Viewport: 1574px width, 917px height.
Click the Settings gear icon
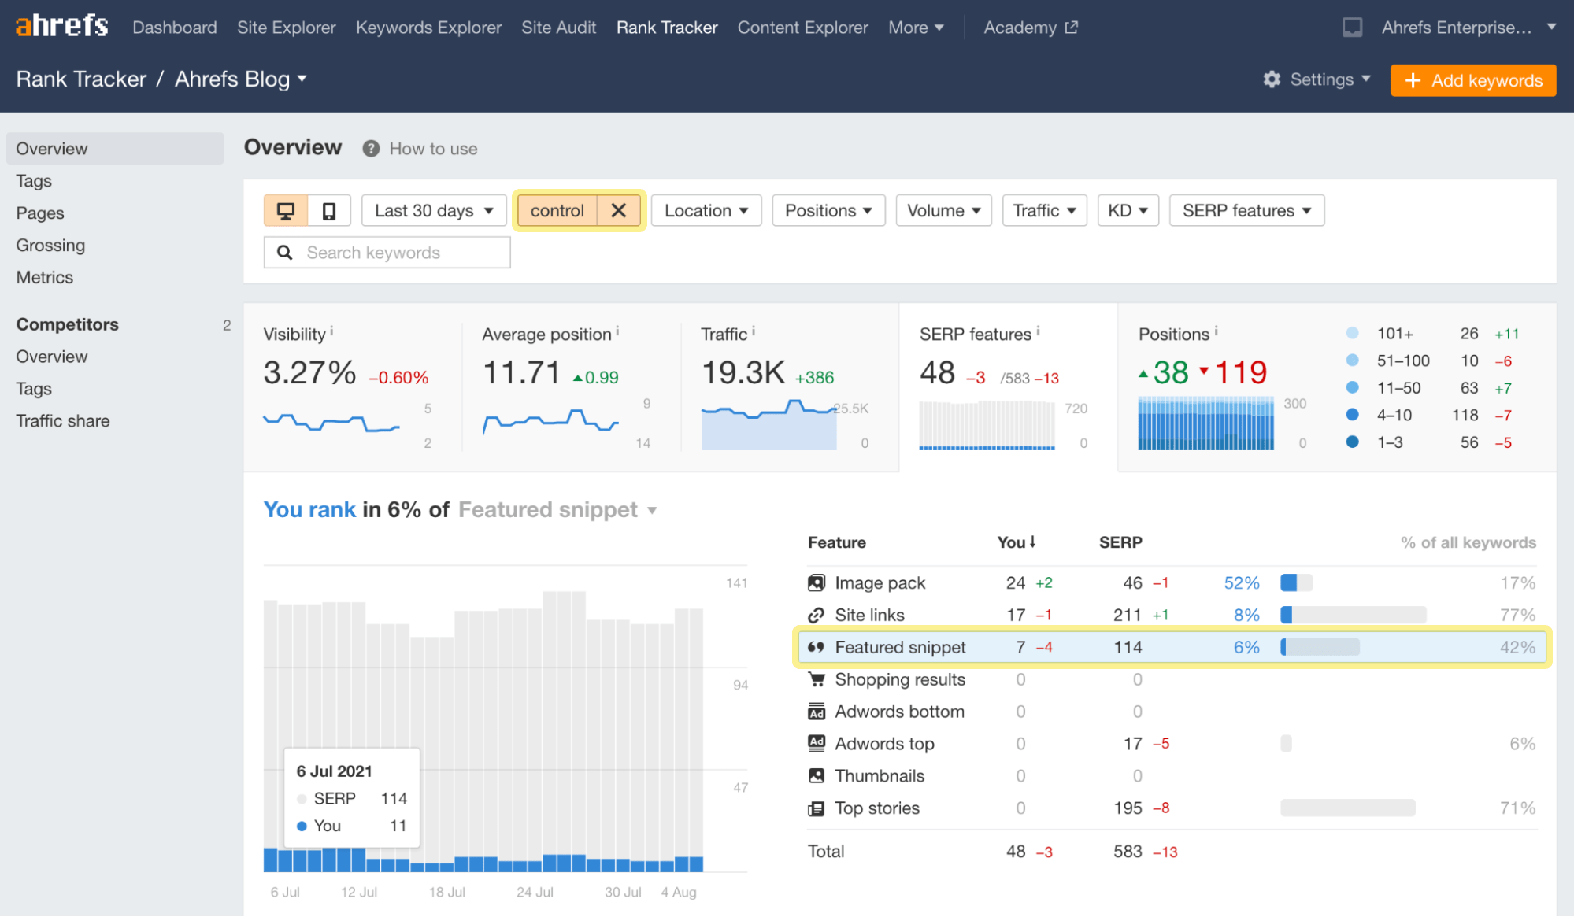(1272, 79)
